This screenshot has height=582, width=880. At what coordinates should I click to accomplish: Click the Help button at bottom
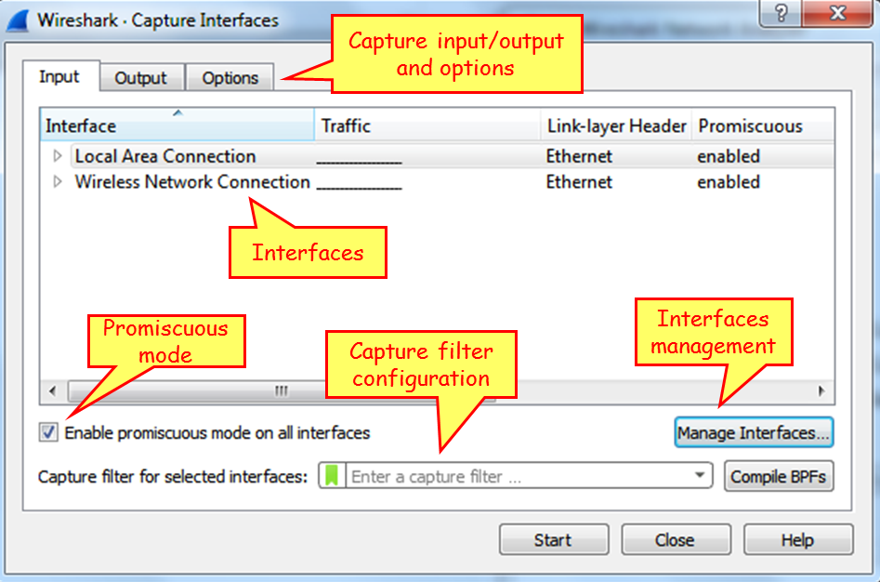tap(798, 540)
